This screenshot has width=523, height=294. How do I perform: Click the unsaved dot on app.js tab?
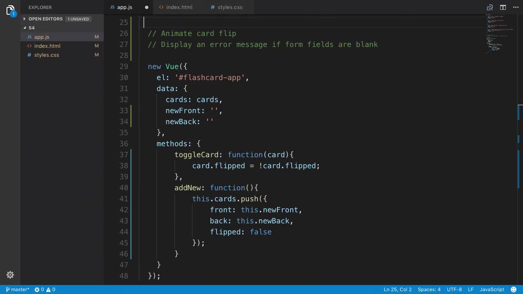click(147, 7)
